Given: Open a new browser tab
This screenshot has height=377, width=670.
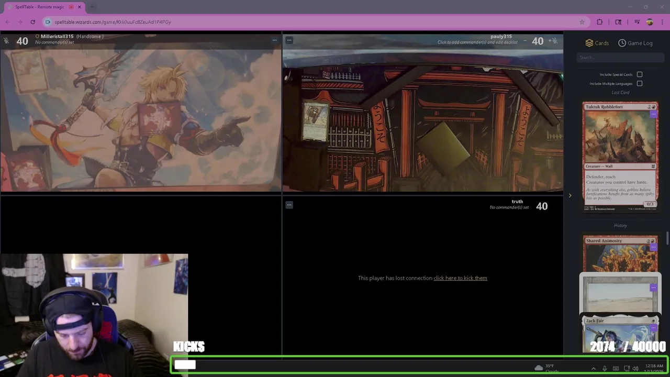Looking at the screenshot, I should click(x=92, y=7).
